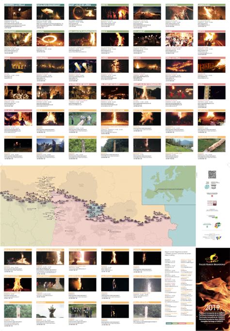Click the '2019' year on the cover panel
Image resolution: width=230 pixels, height=331 pixels.
pos(213,307)
